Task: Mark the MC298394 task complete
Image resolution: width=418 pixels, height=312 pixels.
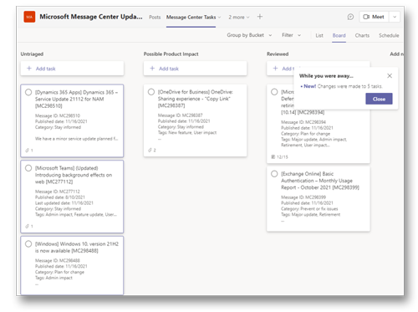Action: coord(274,92)
